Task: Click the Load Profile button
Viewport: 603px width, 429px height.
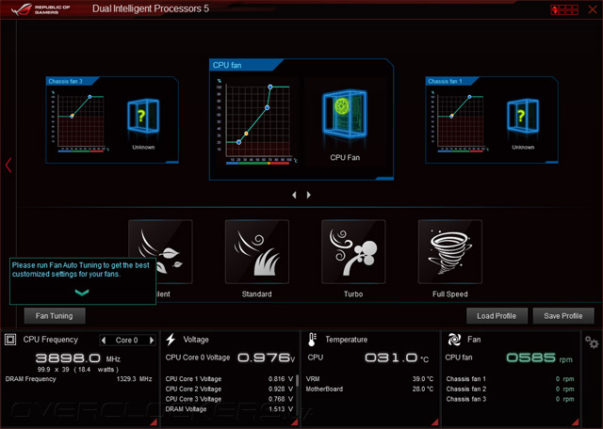Action: 497,316
